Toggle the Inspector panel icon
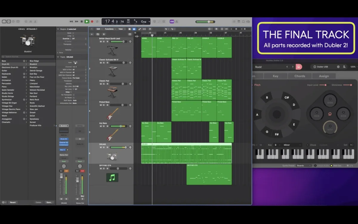Image resolution: width=358 pixels, height=224 pixels. pos(9,22)
